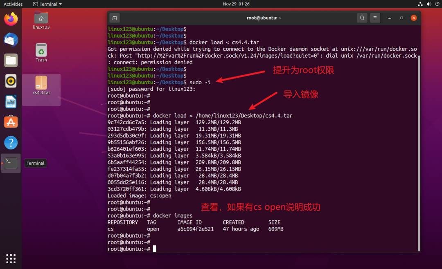
Task: Select the cs4.4.tar archive on desktop
Action: [41, 85]
